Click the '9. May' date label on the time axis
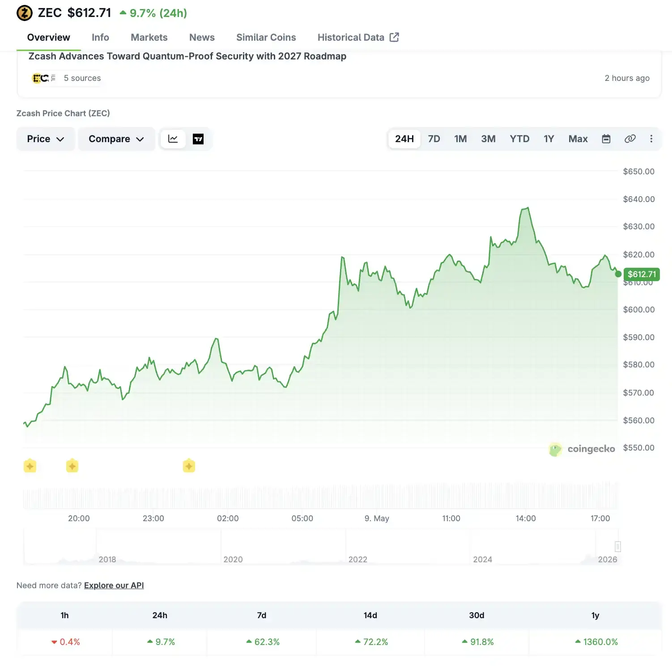This screenshot has width=672, height=666. tap(377, 518)
